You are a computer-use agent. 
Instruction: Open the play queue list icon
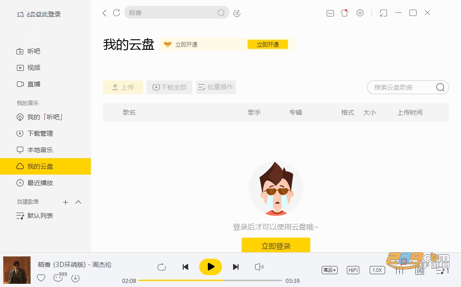pos(442,271)
